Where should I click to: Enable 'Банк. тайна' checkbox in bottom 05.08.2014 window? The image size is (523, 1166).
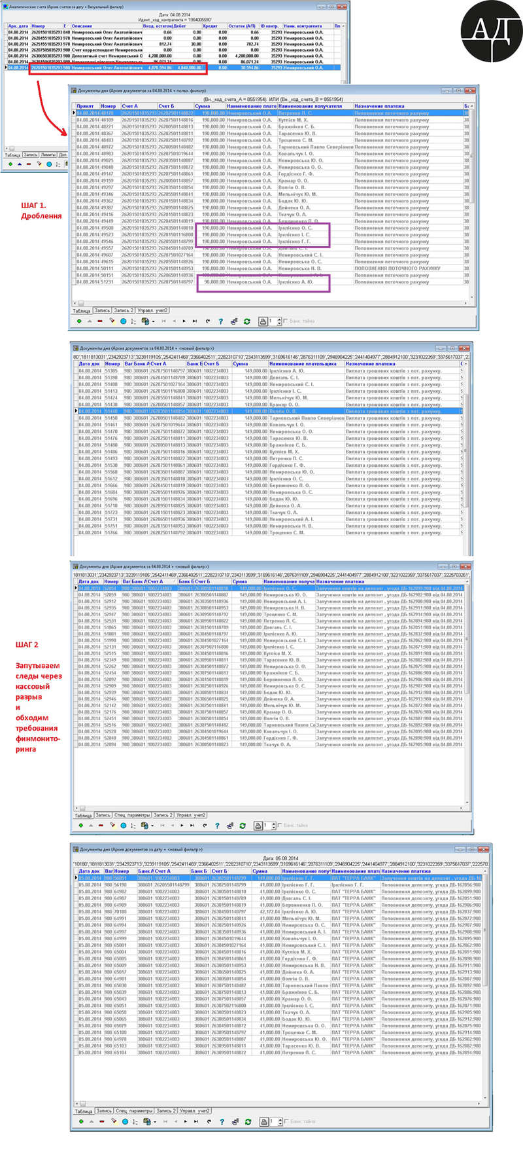pos(286,1121)
